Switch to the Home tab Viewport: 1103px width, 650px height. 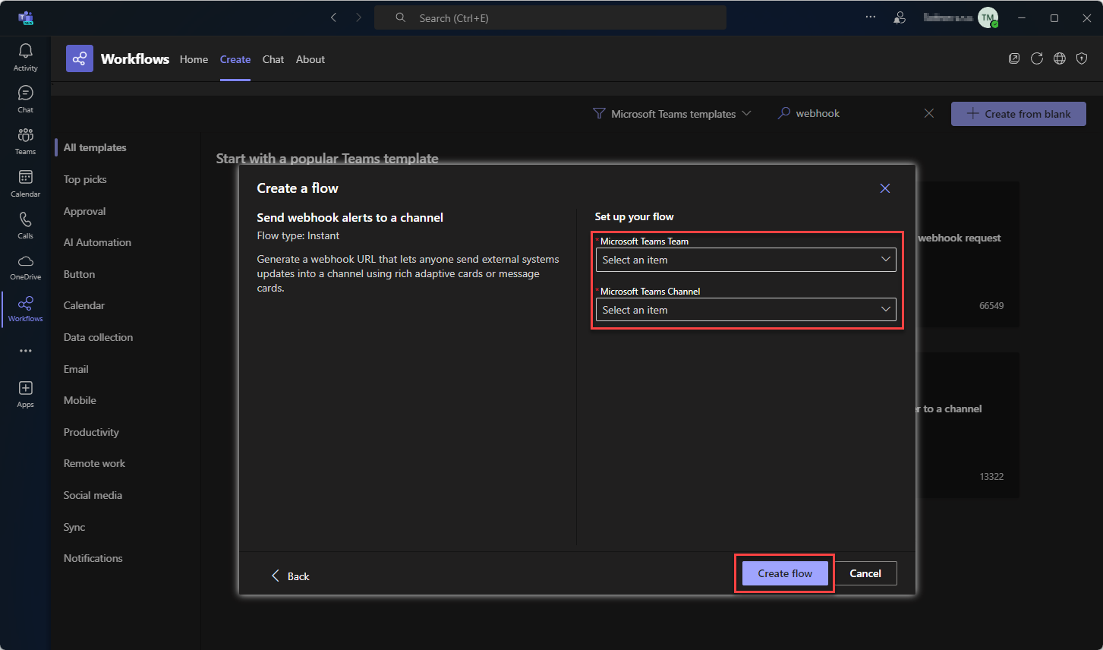(x=194, y=59)
